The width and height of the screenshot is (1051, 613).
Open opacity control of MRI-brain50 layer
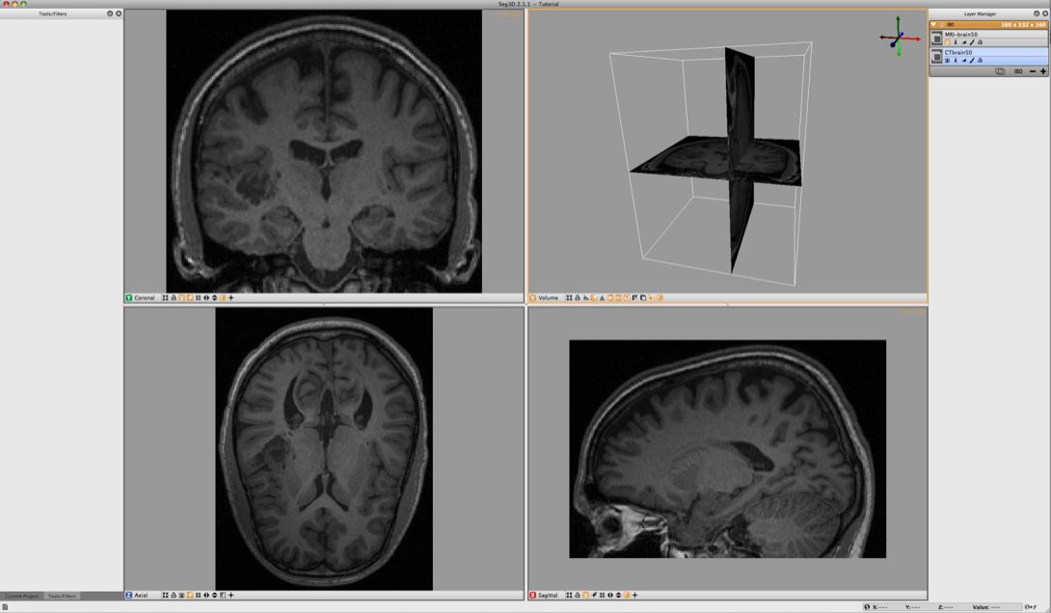[964, 42]
